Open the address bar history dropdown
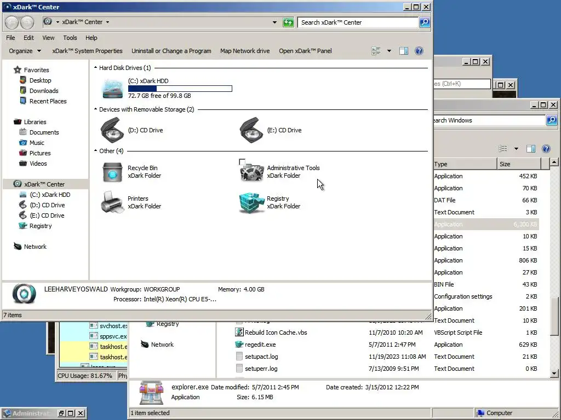 (x=274, y=22)
